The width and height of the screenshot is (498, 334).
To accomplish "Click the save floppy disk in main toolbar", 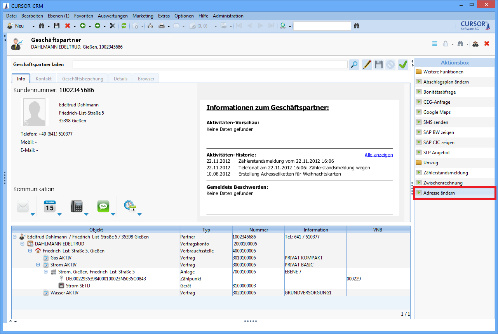I will [57, 26].
